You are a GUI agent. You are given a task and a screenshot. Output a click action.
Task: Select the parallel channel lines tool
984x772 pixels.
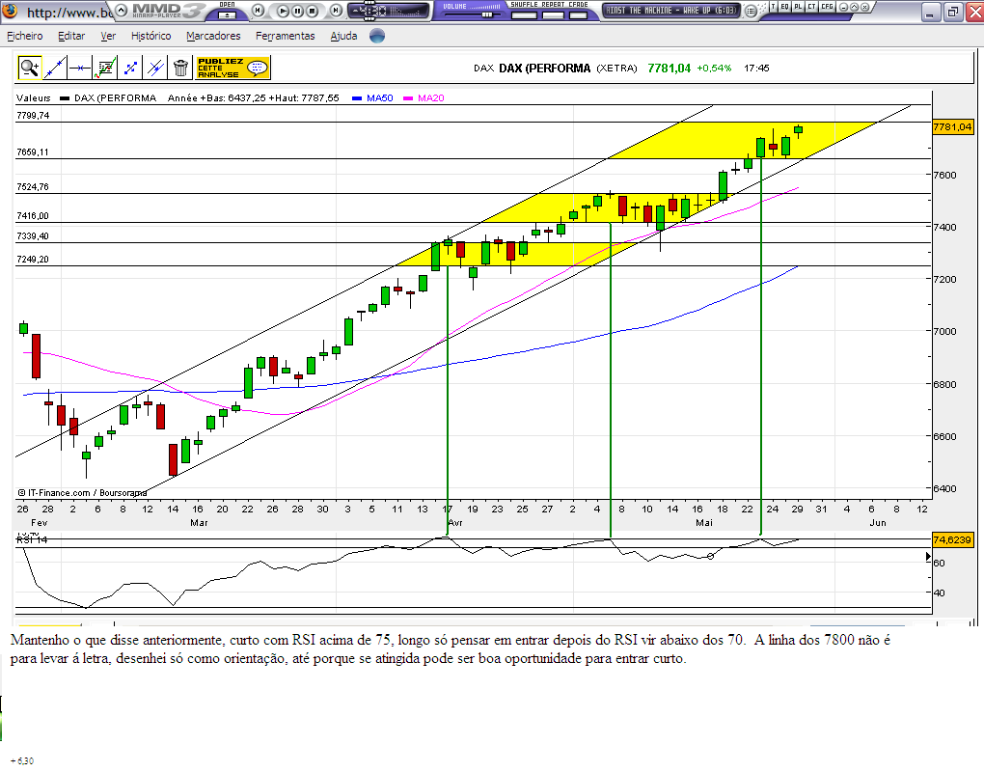pos(155,68)
